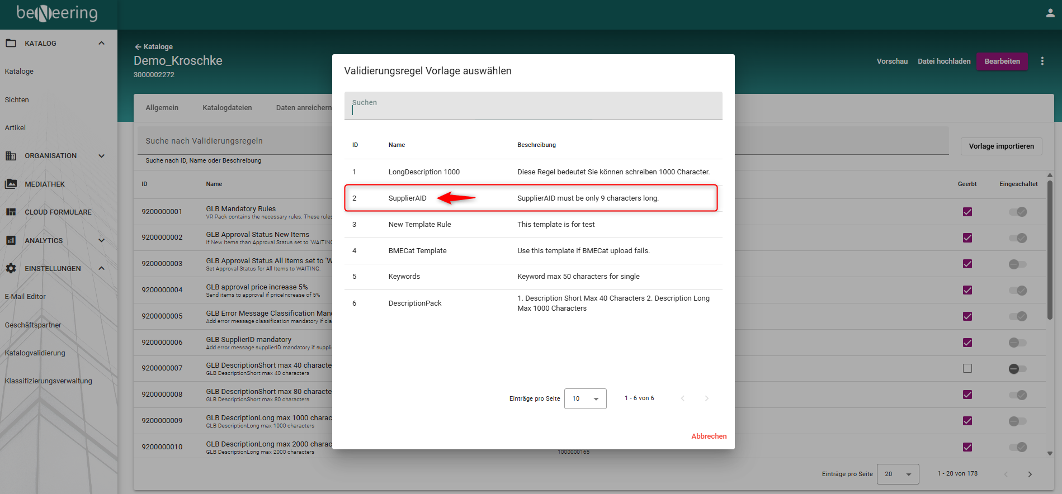
Task: Select the SupplierAID template row
Action: point(530,198)
